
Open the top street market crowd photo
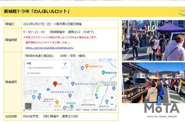click(x=153, y=40)
